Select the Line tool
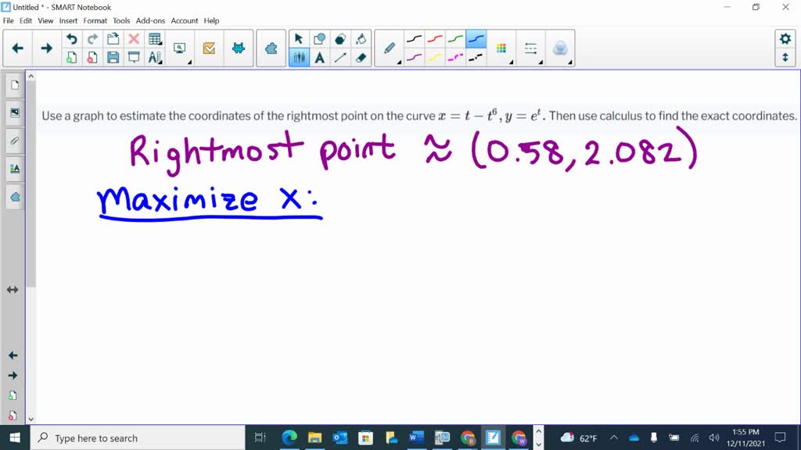This screenshot has height=450, width=801. pos(339,59)
